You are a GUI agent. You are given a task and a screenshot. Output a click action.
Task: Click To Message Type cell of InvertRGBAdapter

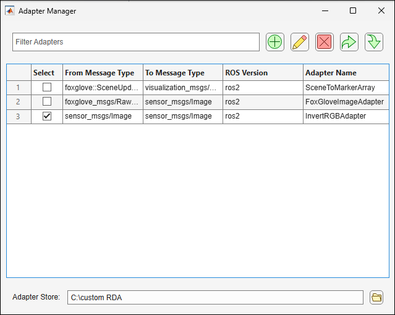[183, 116]
